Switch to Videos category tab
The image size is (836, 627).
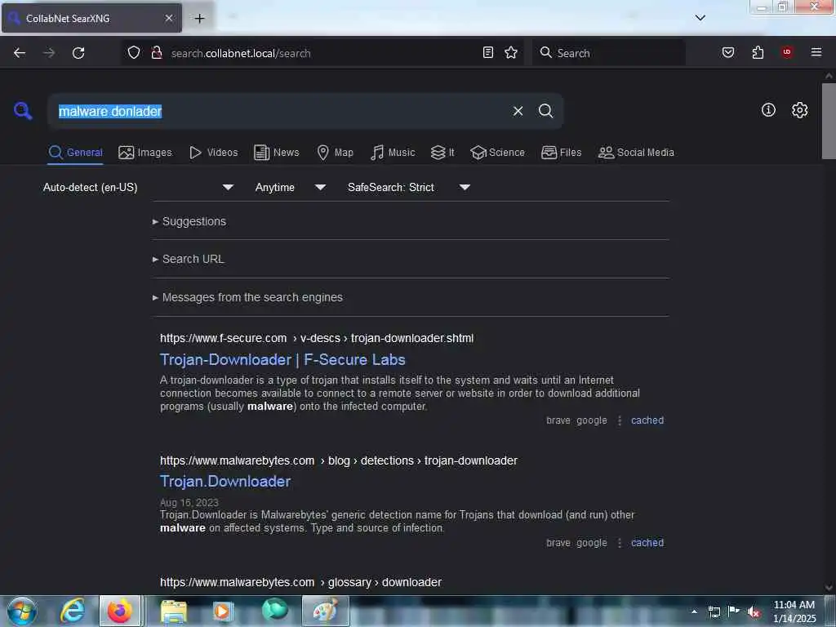[x=213, y=153]
